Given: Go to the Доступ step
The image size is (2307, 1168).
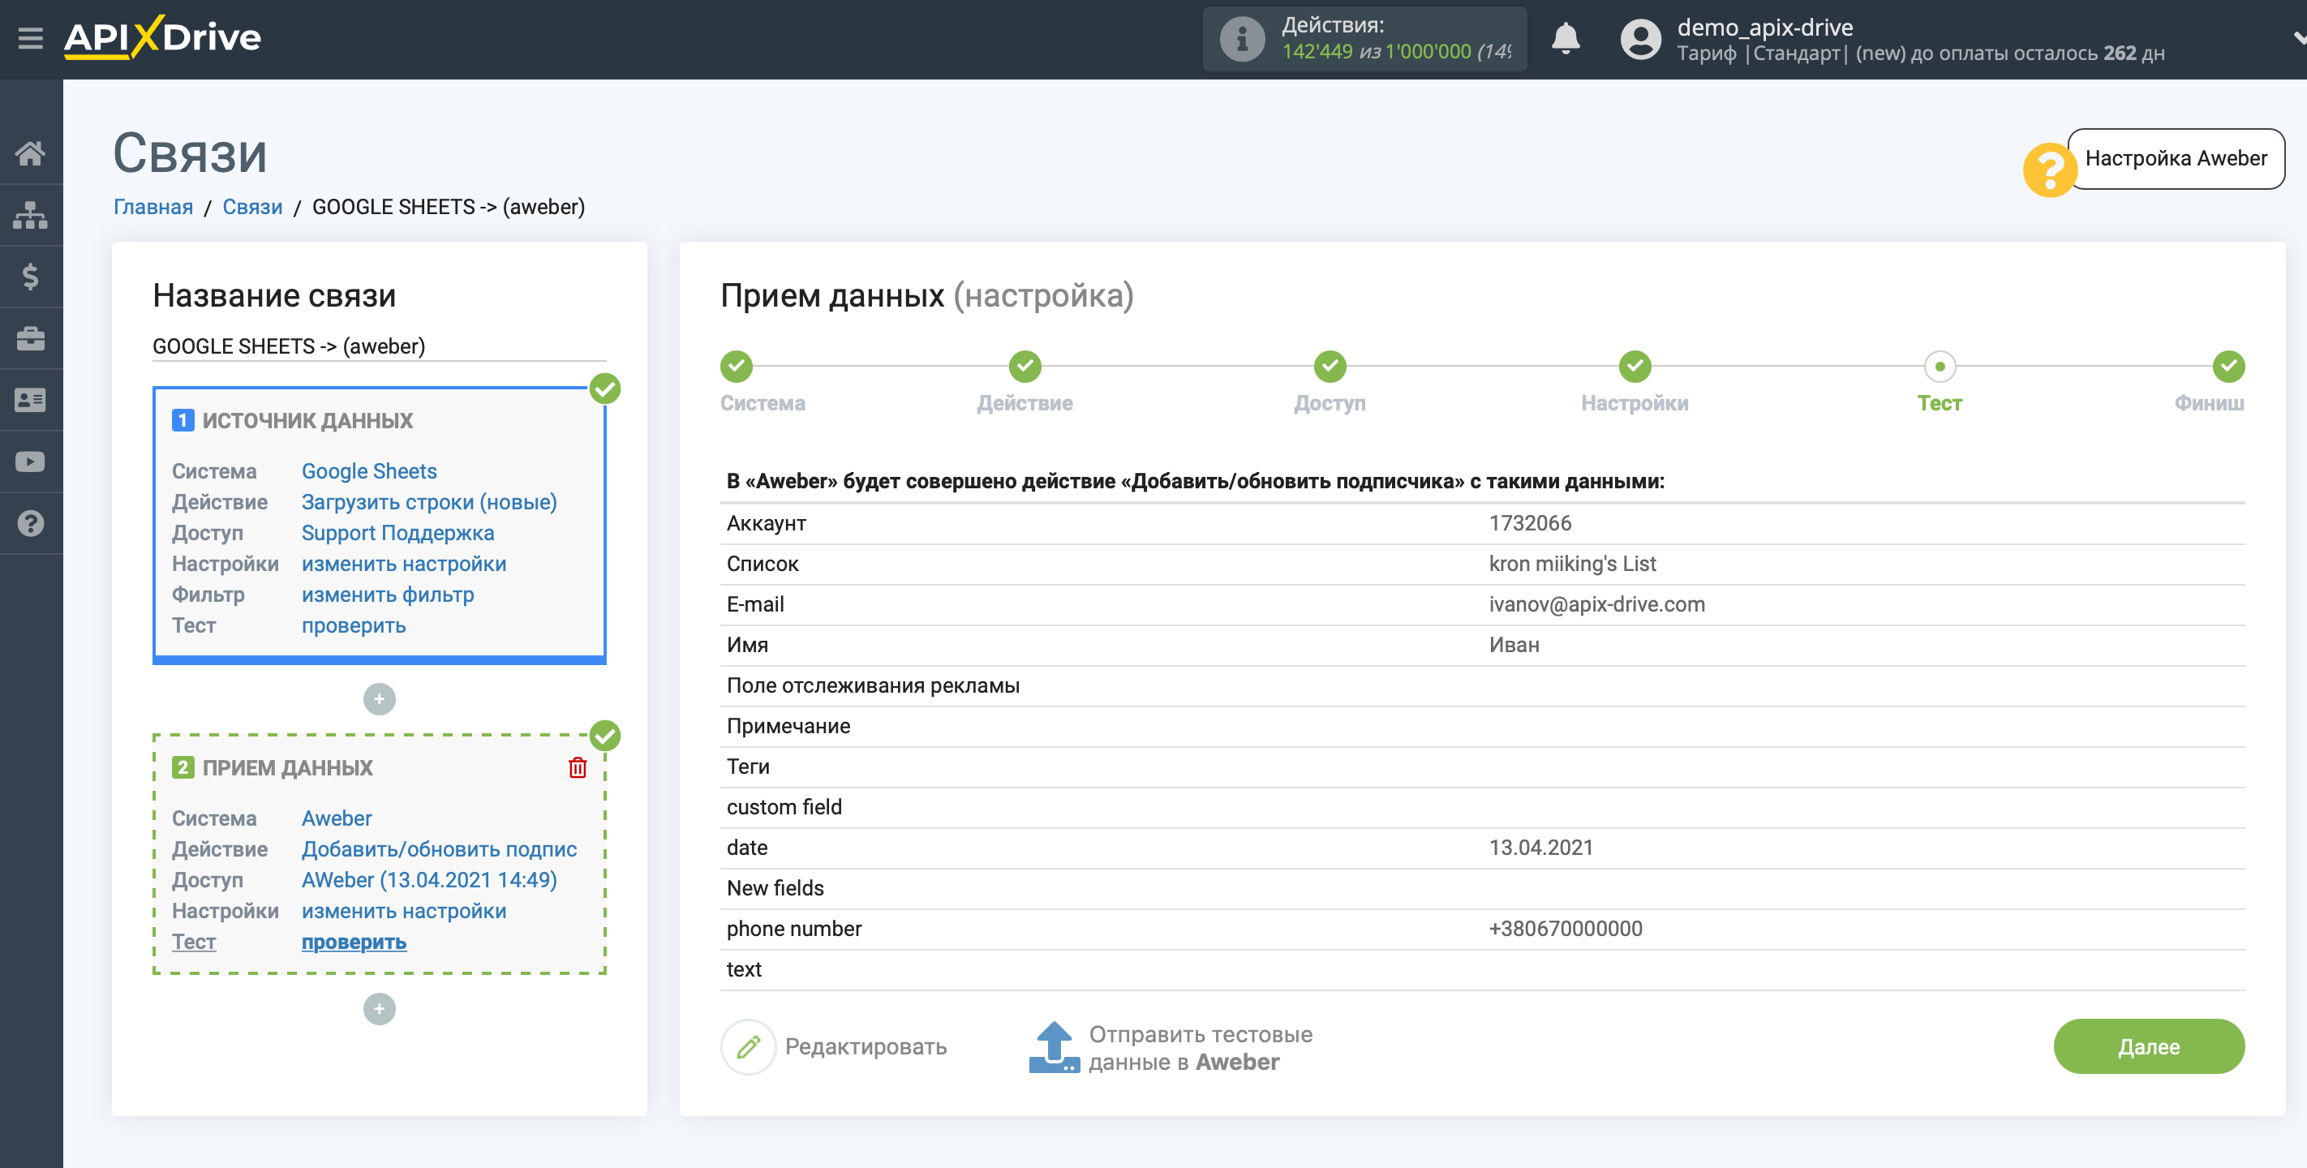Looking at the screenshot, I should pyautogui.click(x=1330, y=366).
